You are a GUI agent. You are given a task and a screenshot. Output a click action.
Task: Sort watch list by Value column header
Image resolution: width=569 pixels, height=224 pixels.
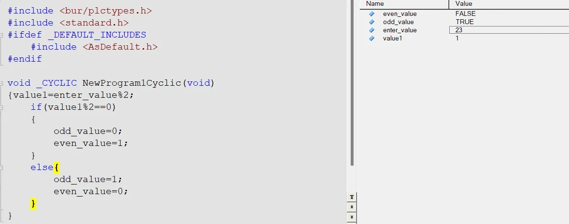(509, 4)
